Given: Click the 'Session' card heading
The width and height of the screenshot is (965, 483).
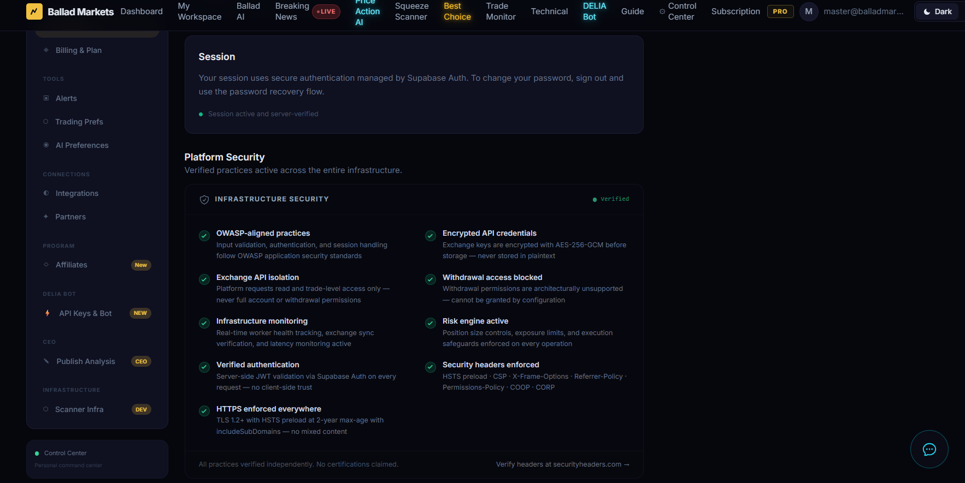Looking at the screenshot, I should pos(217,57).
